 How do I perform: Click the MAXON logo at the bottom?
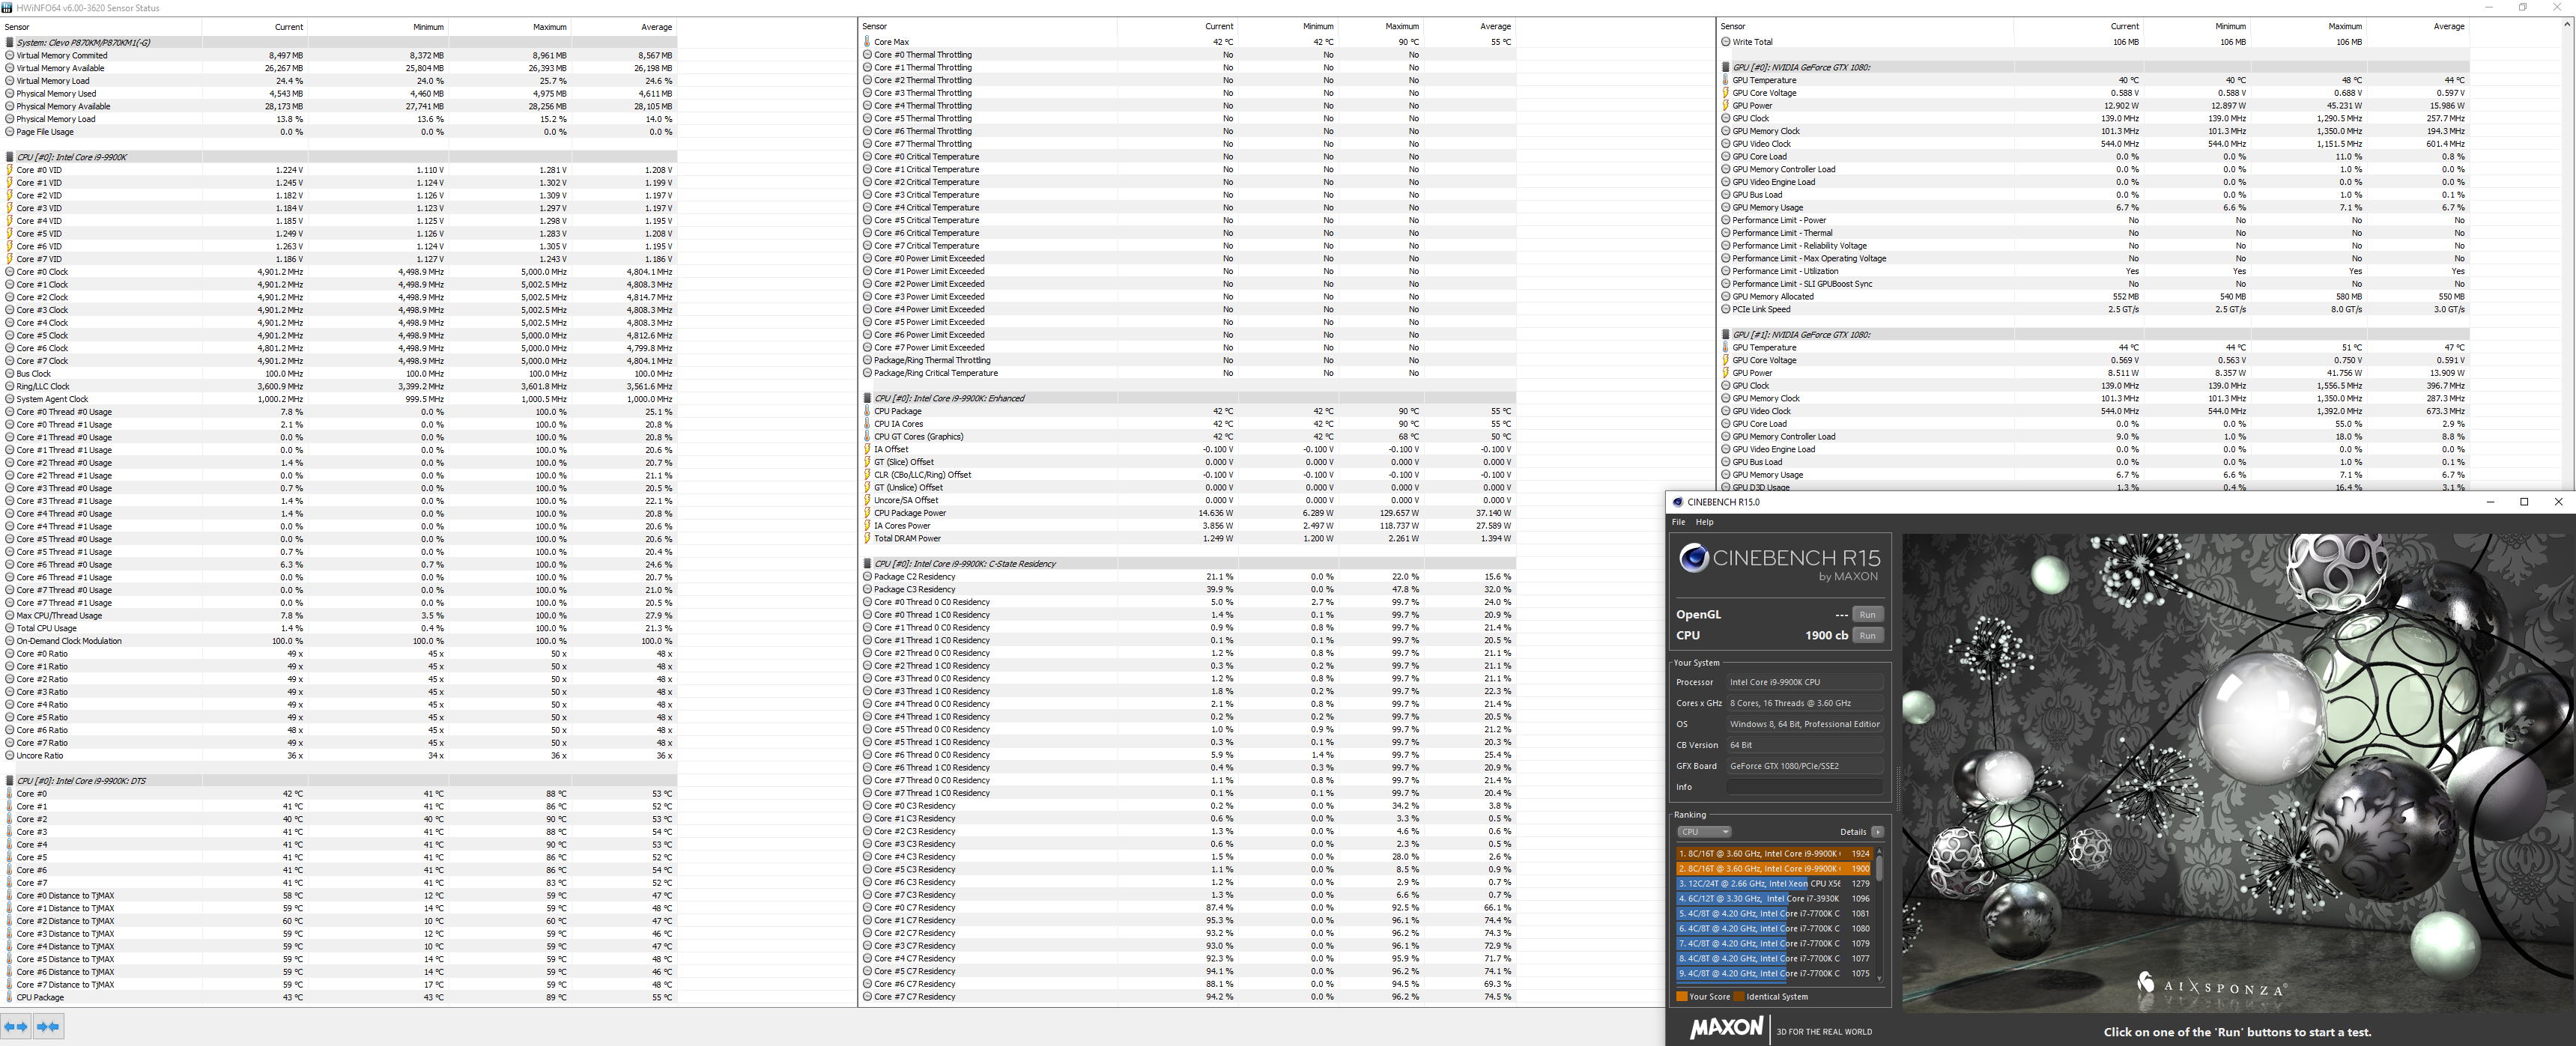[x=1727, y=1028]
